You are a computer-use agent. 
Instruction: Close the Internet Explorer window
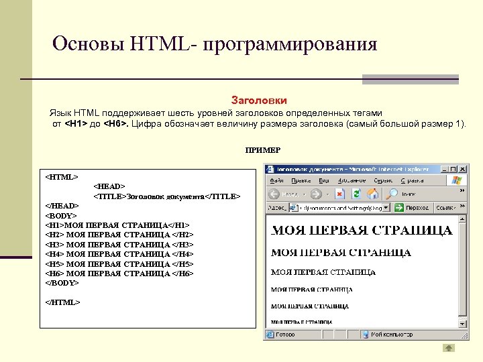tap(462, 170)
